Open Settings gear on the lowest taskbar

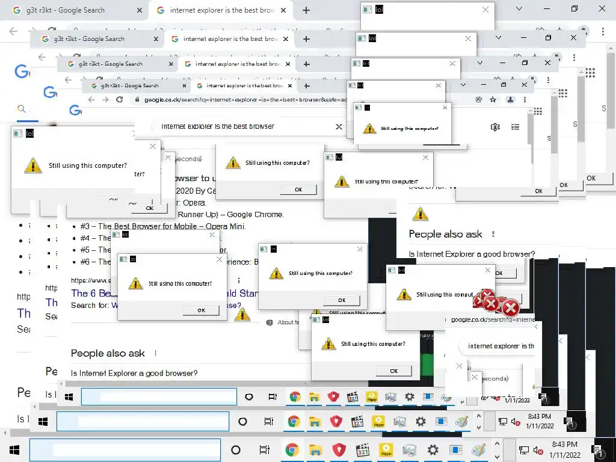433,450
